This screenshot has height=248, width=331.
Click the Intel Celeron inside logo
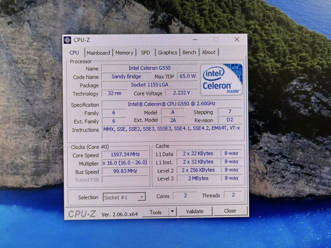click(x=221, y=80)
